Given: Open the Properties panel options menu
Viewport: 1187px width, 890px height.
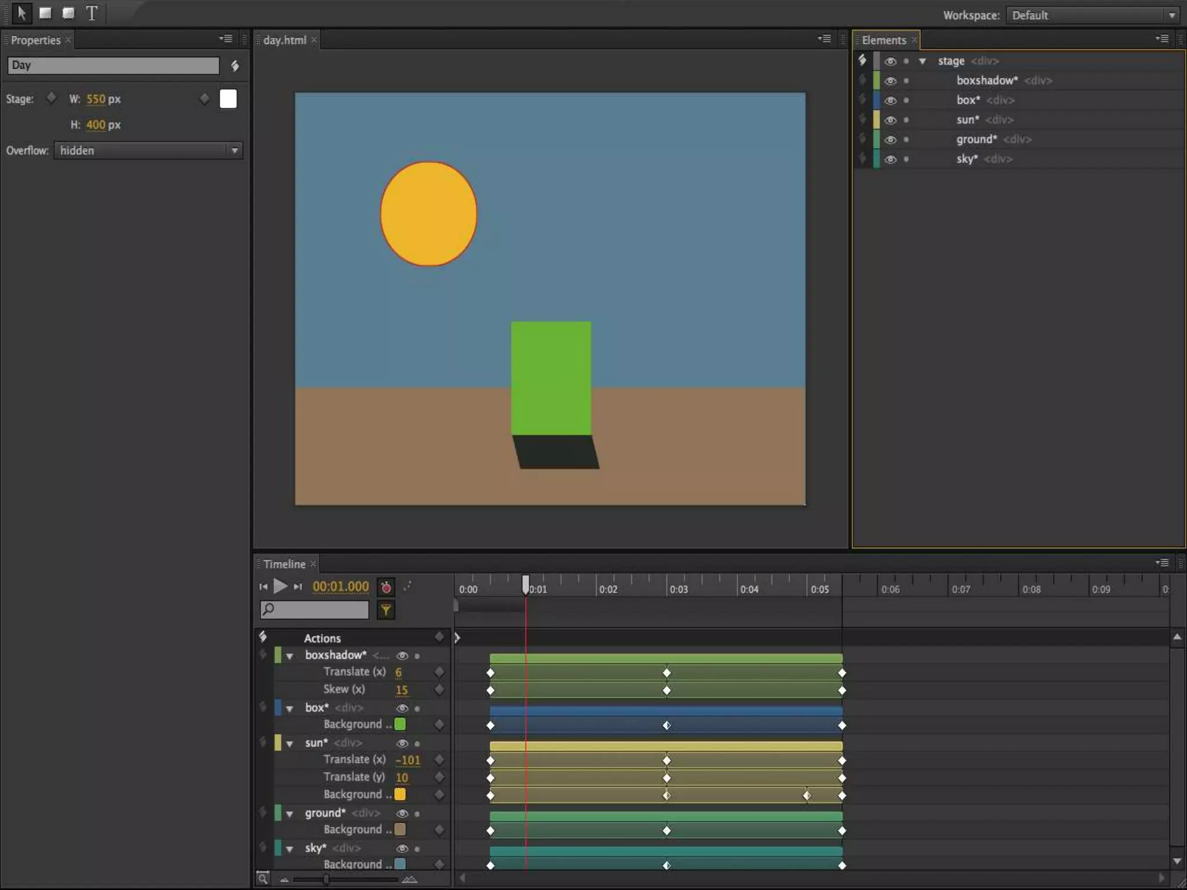Looking at the screenshot, I should pyautogui.click(x=226, y=39).
